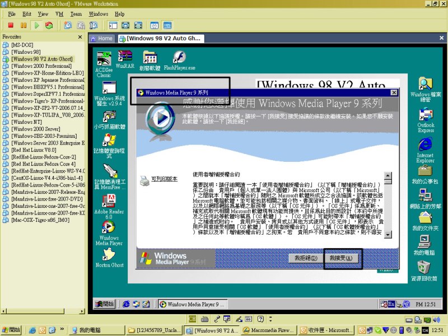Open the VM menu
This screenshot has height=336, width=448.
point(59,14)
